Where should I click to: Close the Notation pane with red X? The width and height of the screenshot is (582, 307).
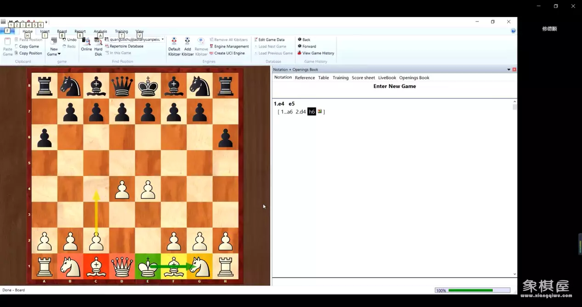[514, 70]
